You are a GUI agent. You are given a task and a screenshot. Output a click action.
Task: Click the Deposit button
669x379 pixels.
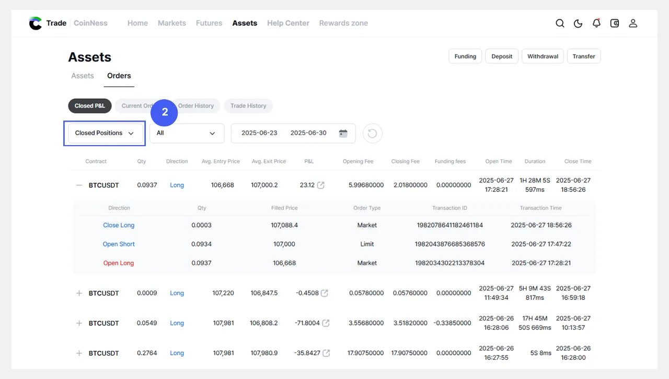(502, 56)
